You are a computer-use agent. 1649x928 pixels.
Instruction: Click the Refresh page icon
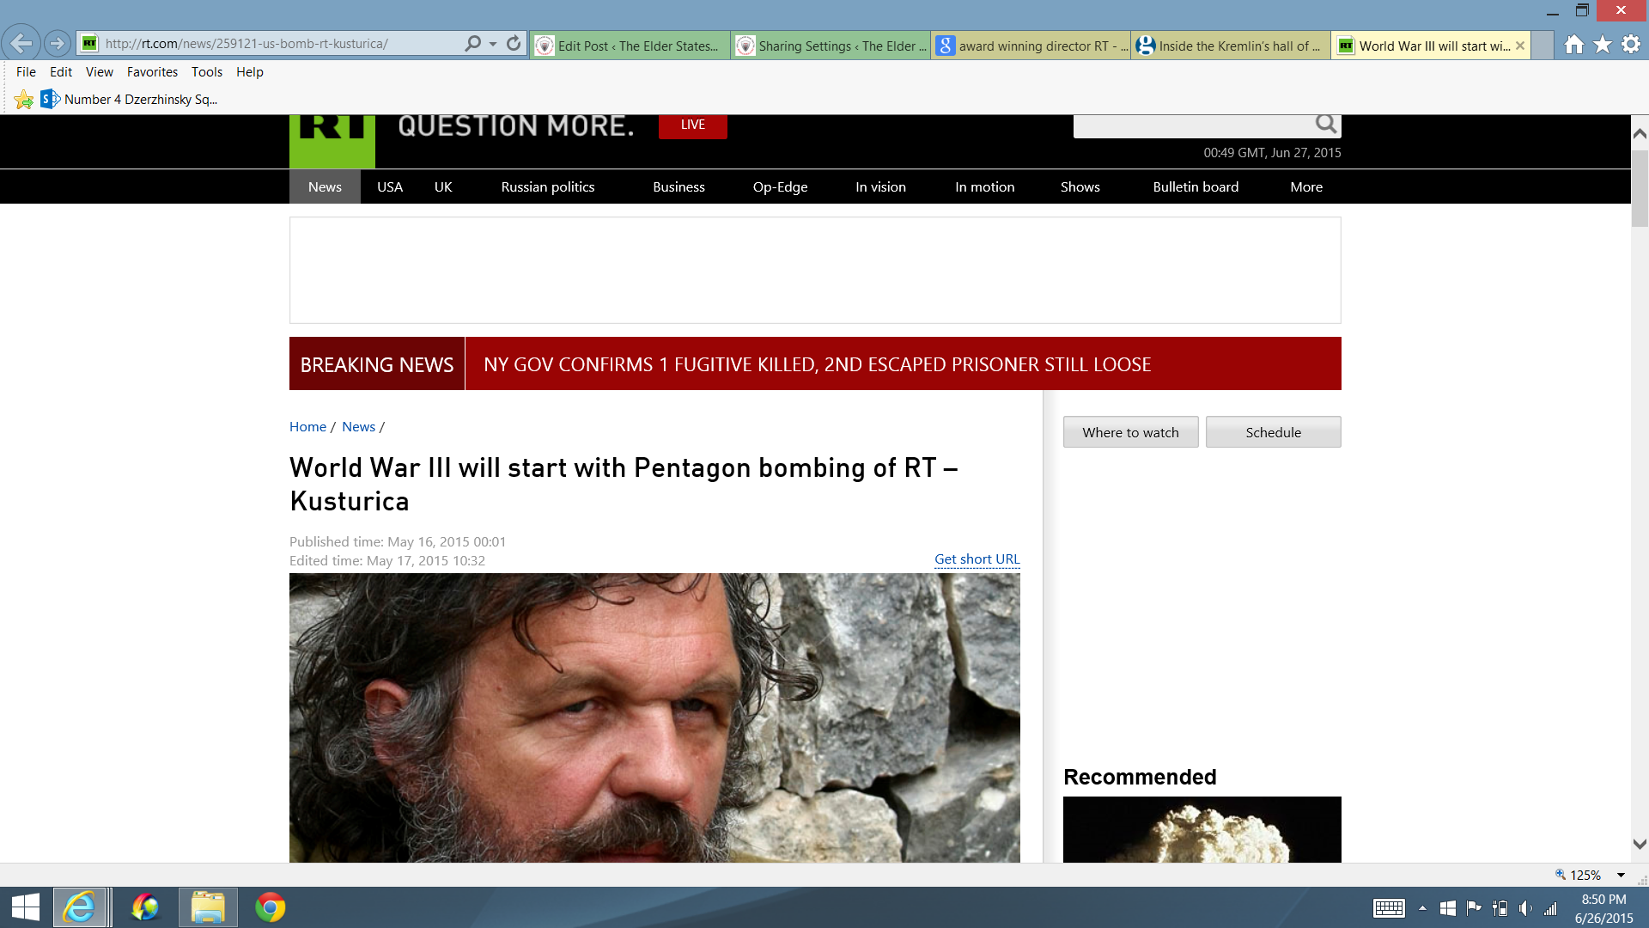(x=514, y=43)
